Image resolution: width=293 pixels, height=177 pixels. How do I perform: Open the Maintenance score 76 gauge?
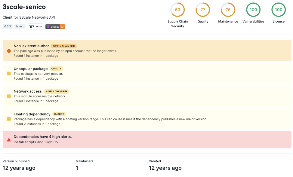[x=228, y=10]
